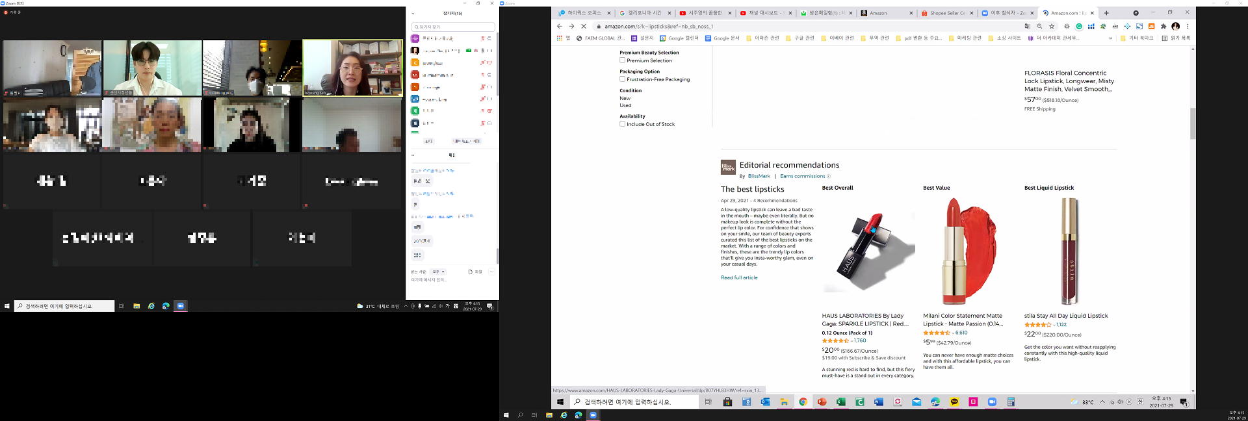Switch to the 하이웍스 오피스 tab
This screenshot has height=421, width=1248.
click(584, 12)
